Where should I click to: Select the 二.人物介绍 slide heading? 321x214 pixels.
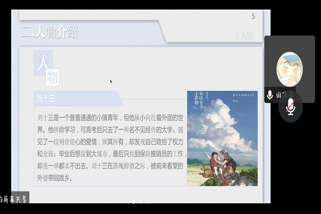(50, 32)
